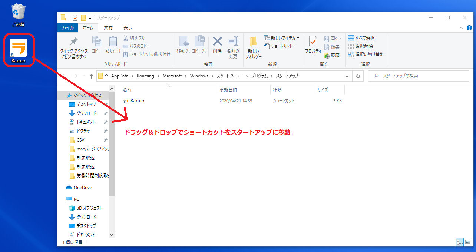Screen dimensions: 476x252
Task: Click Roaming in the address breadcrumb
Action: [145, 76]
